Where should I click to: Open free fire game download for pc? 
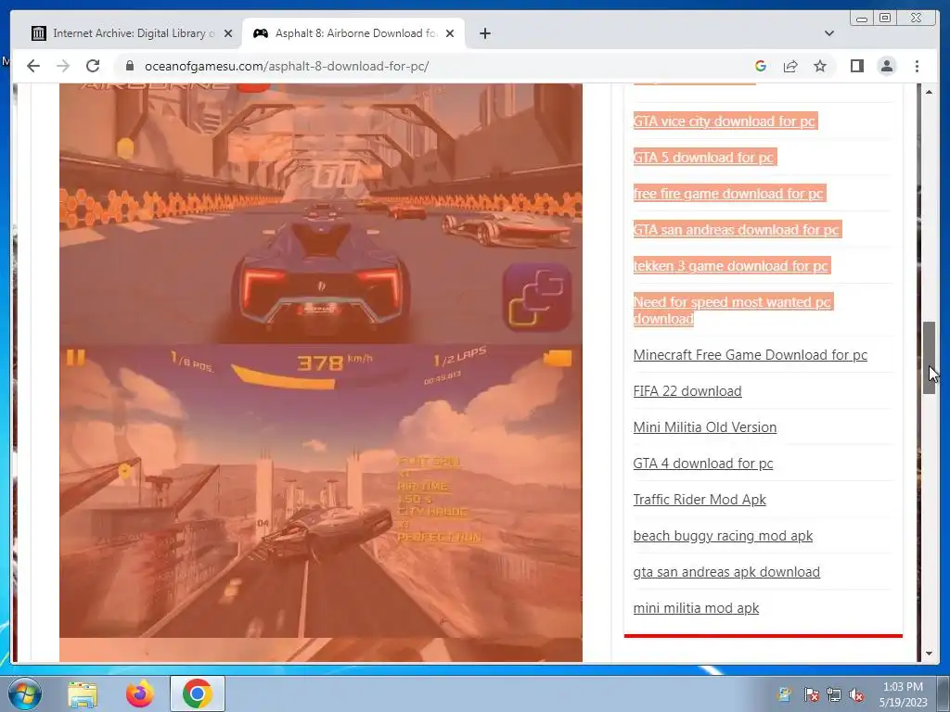pos(727,194)
